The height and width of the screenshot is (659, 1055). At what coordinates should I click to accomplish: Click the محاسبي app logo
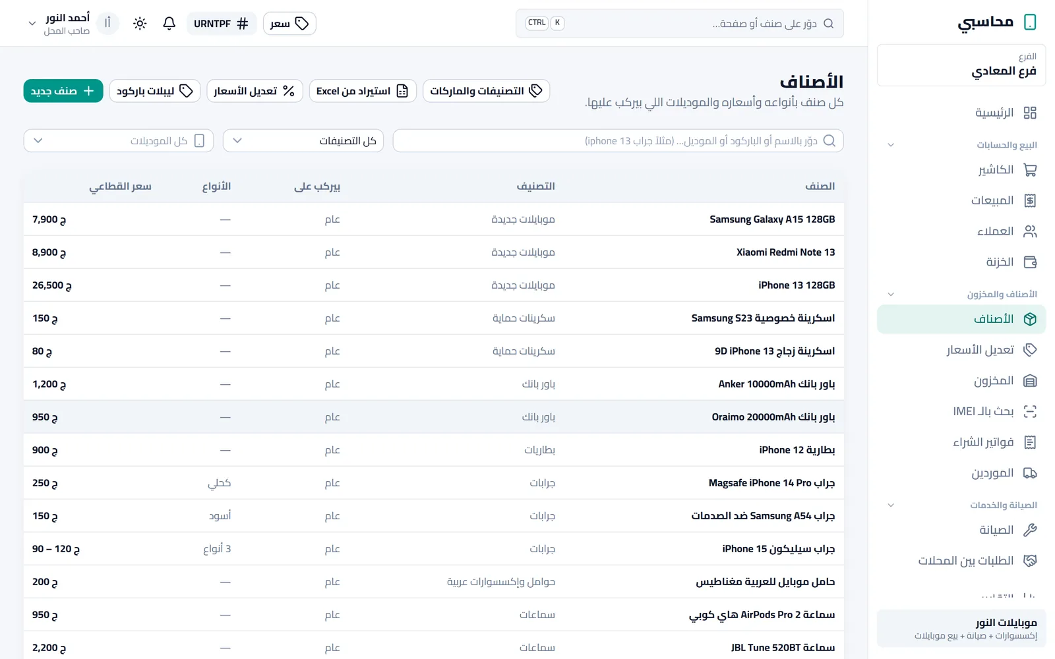point(997,22)
